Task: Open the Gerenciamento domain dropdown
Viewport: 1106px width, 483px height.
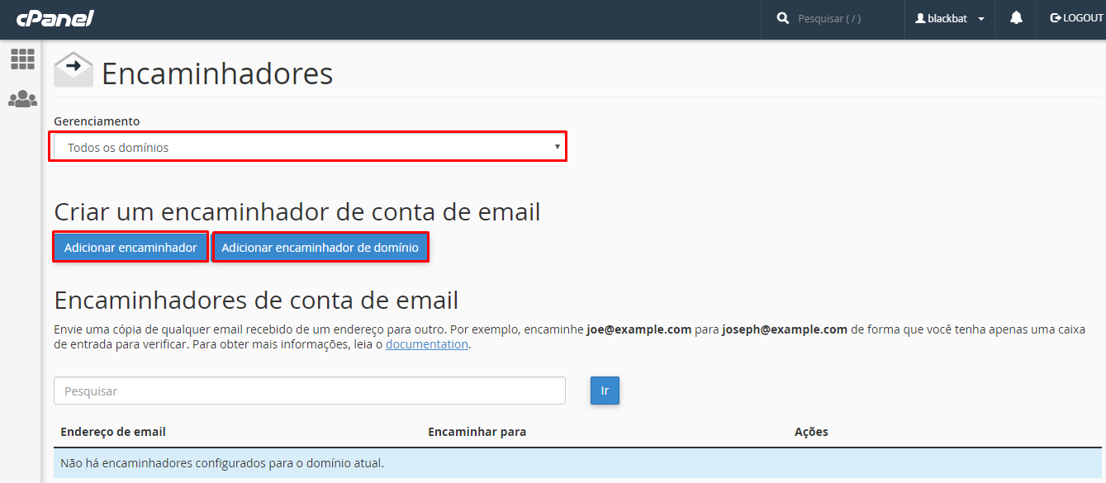Action: tap(307, 146)
